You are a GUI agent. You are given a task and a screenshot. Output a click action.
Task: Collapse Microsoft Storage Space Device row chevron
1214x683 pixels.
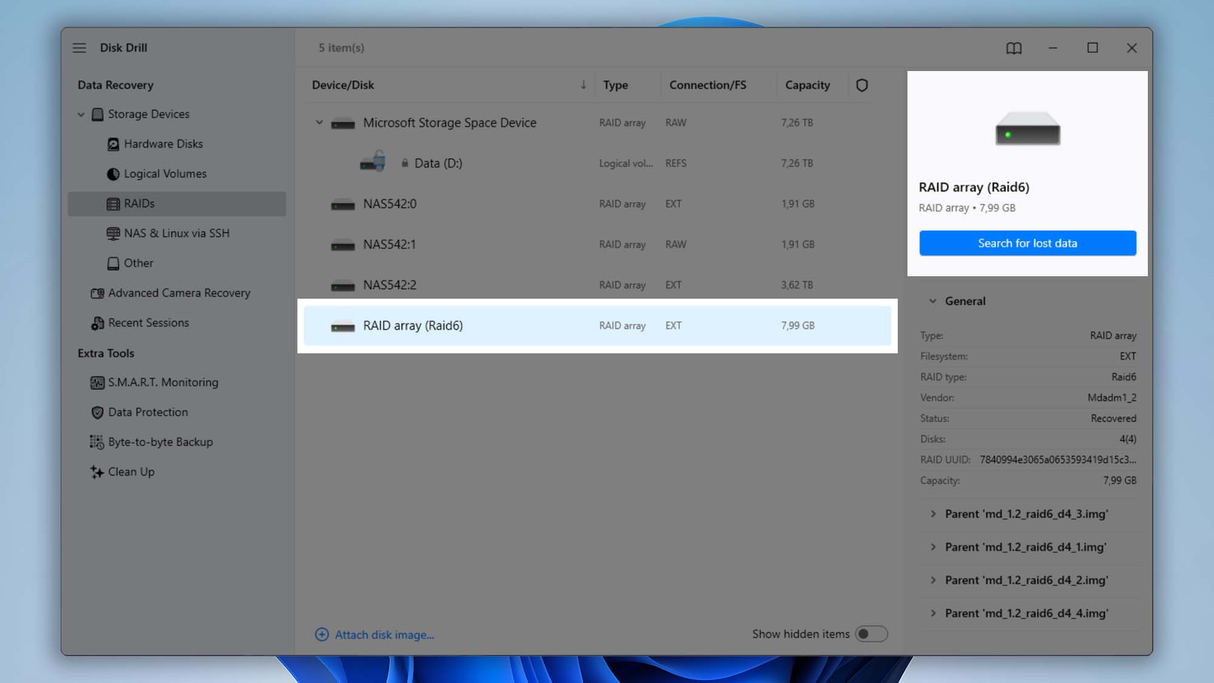pos(319,123)
